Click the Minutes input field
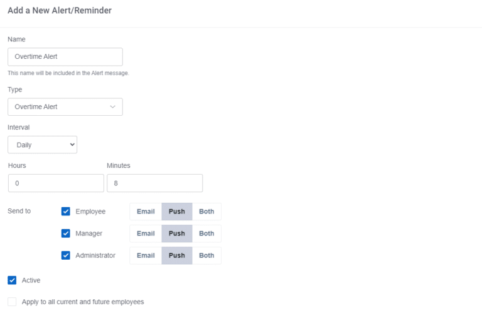The width and height of the screenshot is (482, 318). click(x=154, y=183)
